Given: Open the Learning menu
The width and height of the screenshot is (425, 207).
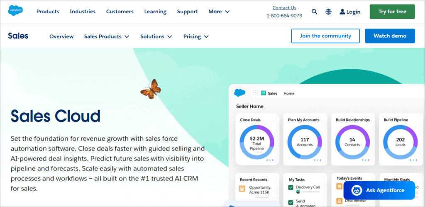Looking at the screenshot, I should (155, 12).
